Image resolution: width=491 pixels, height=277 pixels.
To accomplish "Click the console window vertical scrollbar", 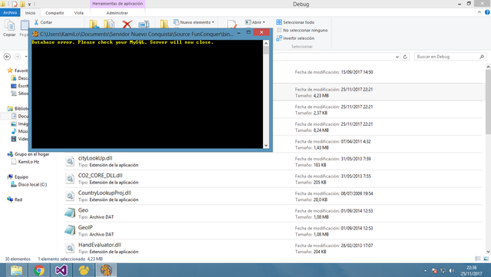I will (266, 94).
